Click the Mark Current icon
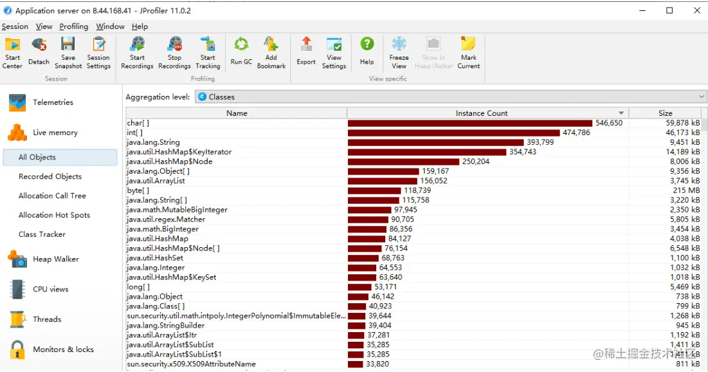Viewport: 708px width, 372px height. pos(468,44)
